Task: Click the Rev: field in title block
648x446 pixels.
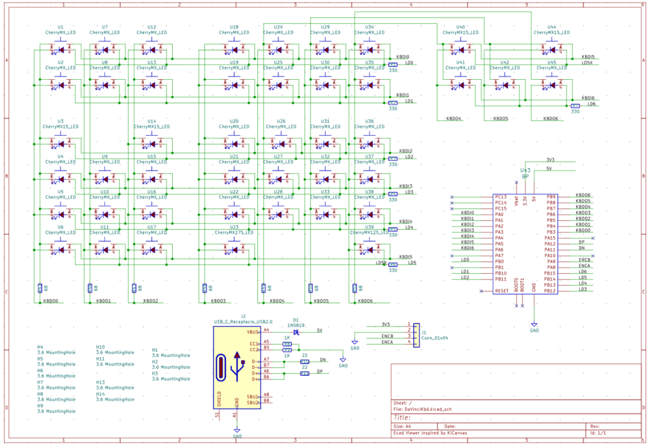Action: (x=595, y=426)
